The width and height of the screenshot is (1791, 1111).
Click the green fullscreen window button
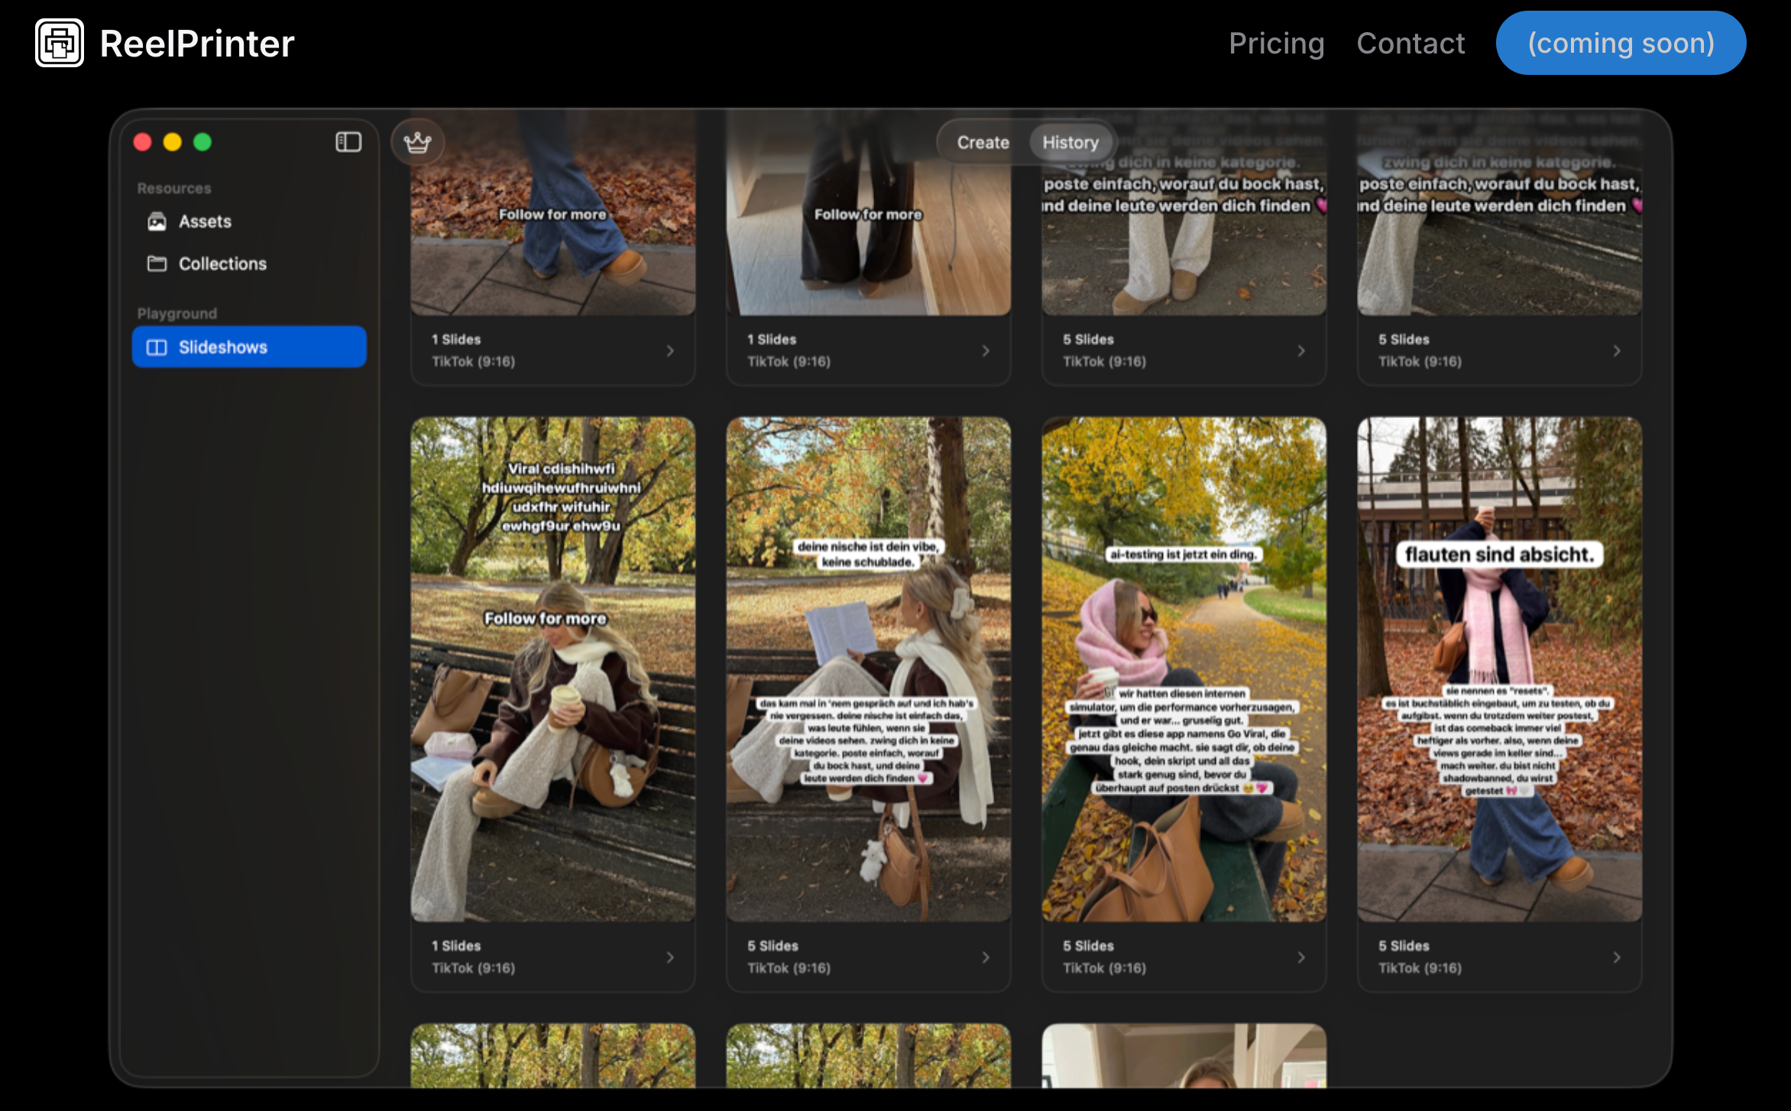tap(202, 142)
